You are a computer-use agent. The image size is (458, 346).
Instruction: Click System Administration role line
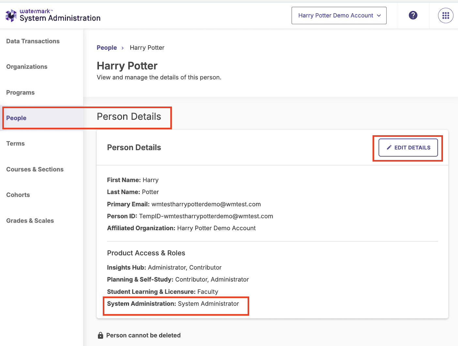coord(173,304)
